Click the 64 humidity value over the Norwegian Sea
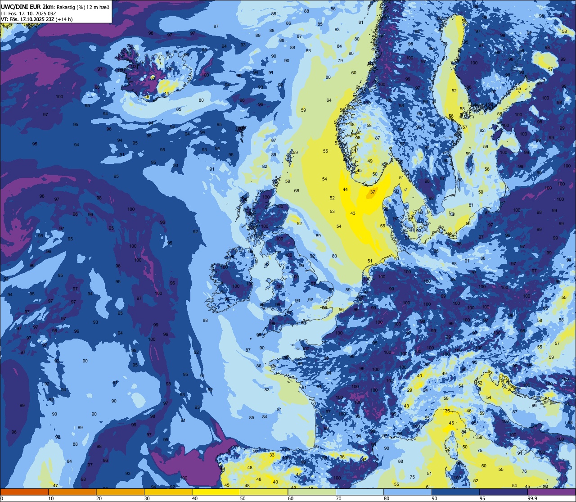Screen dimensions: 576x502 click(329, 100)
